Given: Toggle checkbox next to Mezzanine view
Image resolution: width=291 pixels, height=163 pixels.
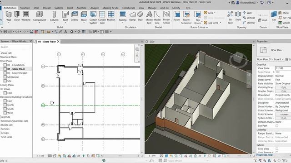Looking at the screenshot, I should (5, 77).
